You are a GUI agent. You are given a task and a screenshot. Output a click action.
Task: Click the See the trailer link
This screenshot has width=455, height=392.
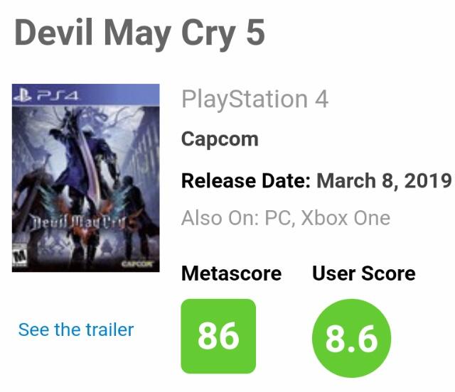point(76,330)
